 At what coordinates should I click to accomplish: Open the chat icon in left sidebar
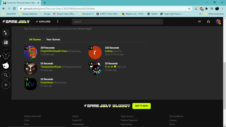click(6, 33)
